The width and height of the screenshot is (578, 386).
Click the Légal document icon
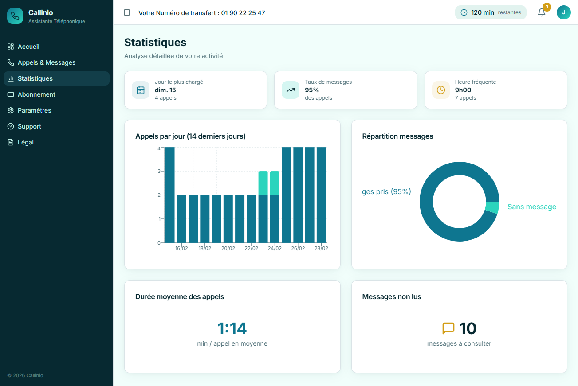[x=11, y=142]
